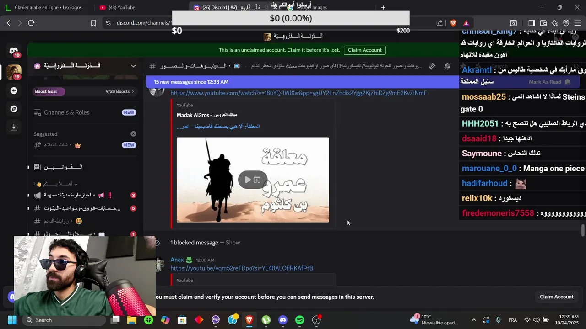Open uTorrent taskbar icon
The image size is (586, 329).
tap(266, 320)
